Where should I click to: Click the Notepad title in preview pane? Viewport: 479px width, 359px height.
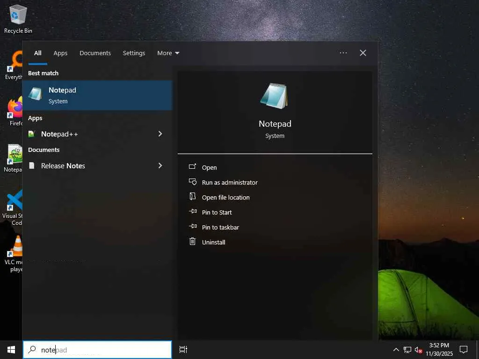click(275, 123)
